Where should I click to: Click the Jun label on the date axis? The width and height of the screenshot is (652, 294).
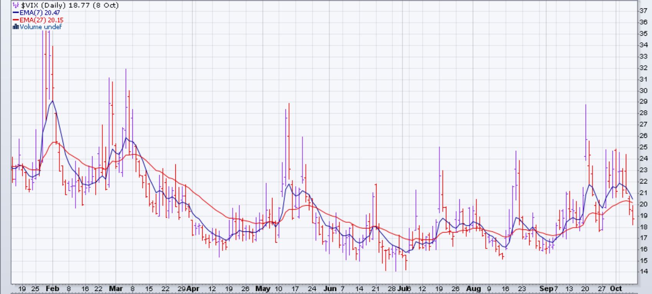coord(330,289)
